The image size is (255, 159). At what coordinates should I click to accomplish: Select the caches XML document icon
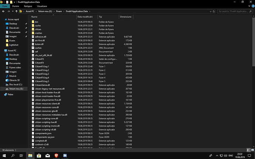coord(33,48)
